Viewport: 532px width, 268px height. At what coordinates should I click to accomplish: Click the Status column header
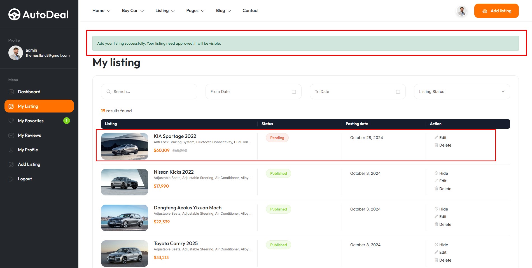click(267, 124)
